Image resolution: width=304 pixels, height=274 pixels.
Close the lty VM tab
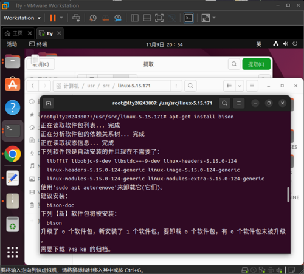pos(59,33)
